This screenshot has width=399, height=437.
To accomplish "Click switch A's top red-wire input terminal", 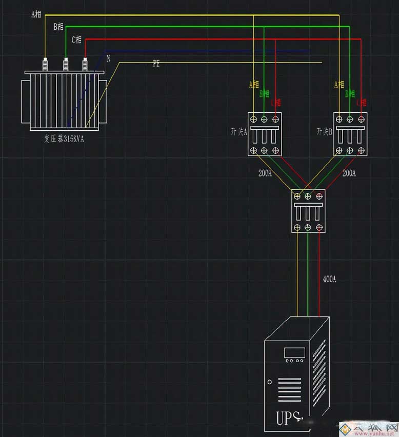I will tap(275, 120).
